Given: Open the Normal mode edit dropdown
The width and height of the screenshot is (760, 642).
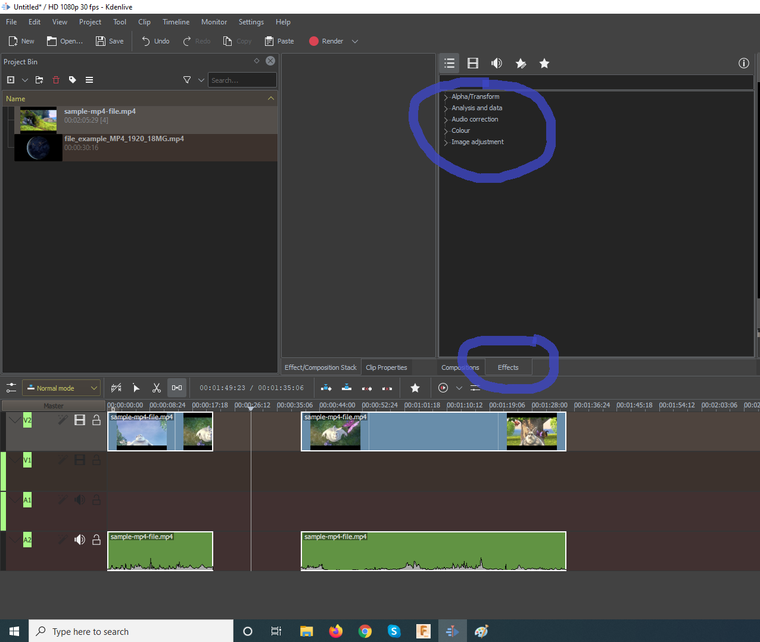Looking at the screenshot, I should pyautogui.click(x=62, y=388).
